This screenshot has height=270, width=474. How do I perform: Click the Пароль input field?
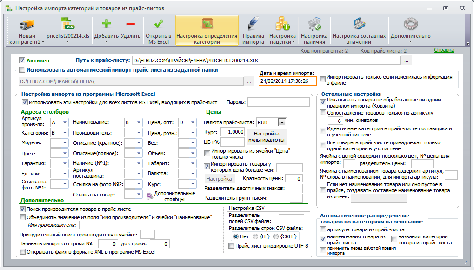point(279,102)
